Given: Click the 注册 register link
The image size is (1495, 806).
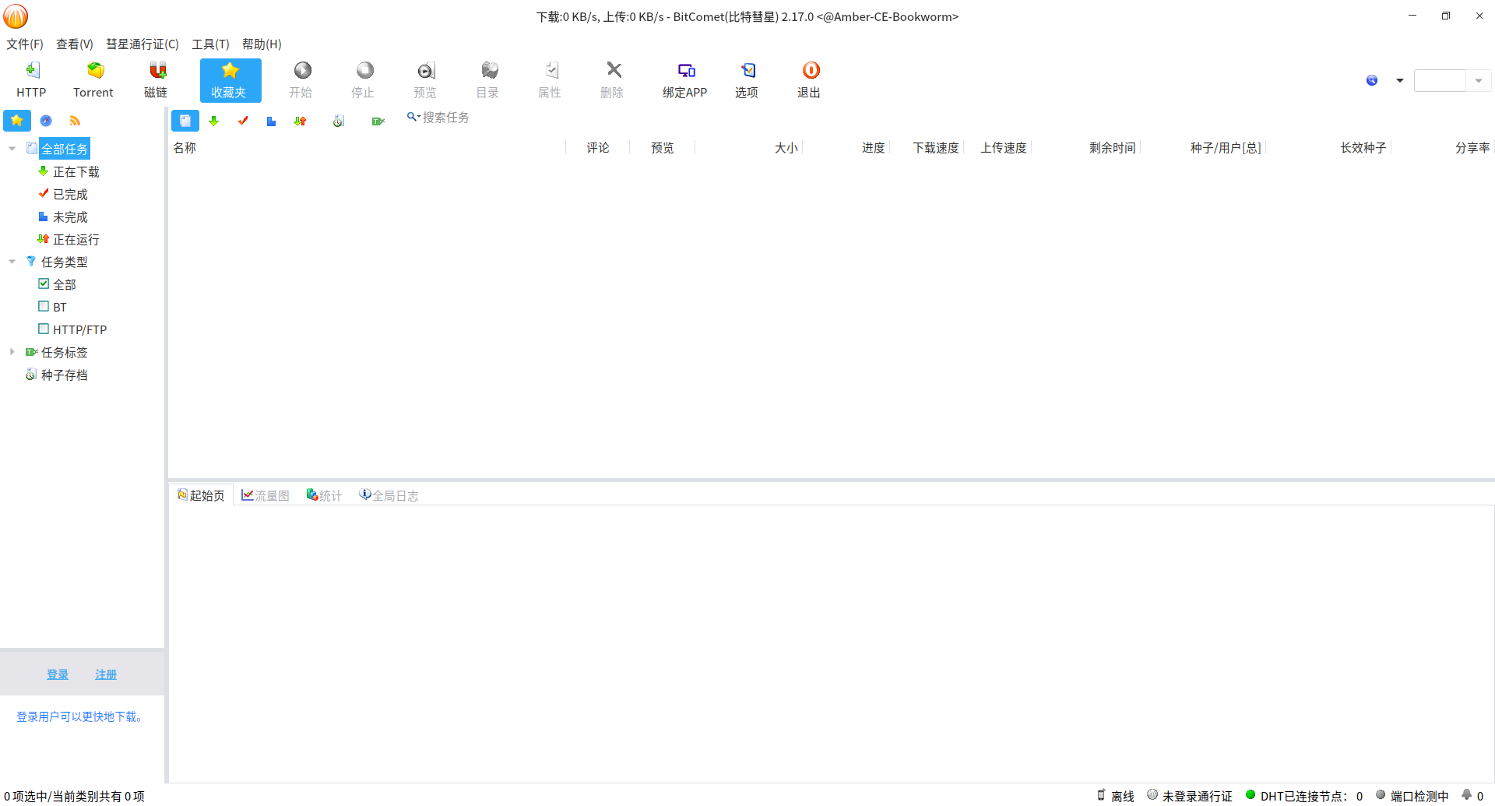Looking at the screenshot, I should tap(106, 674).
